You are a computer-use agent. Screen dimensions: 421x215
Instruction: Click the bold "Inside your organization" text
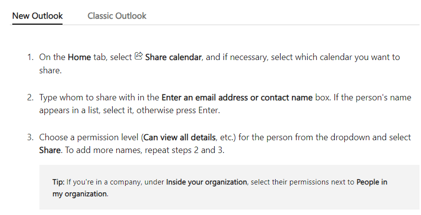coord(206,182)
